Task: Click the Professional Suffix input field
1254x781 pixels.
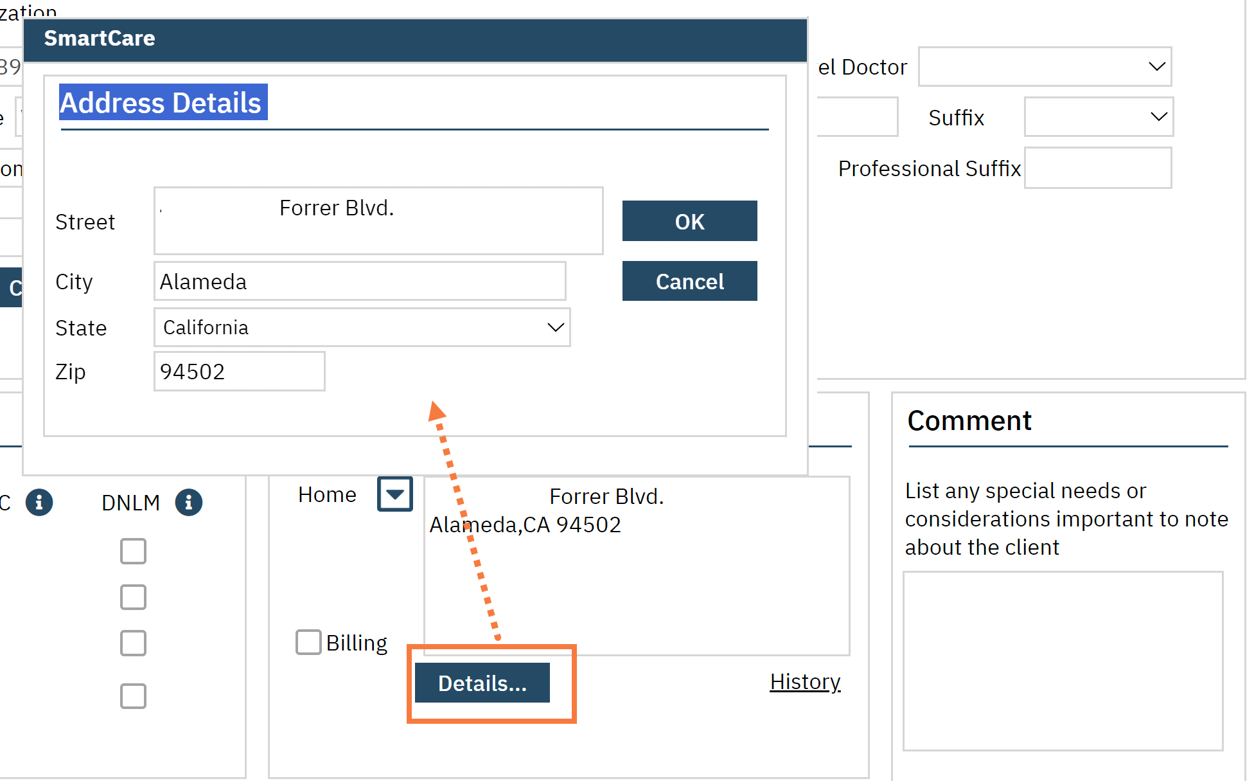Action: coord(1097,168)
